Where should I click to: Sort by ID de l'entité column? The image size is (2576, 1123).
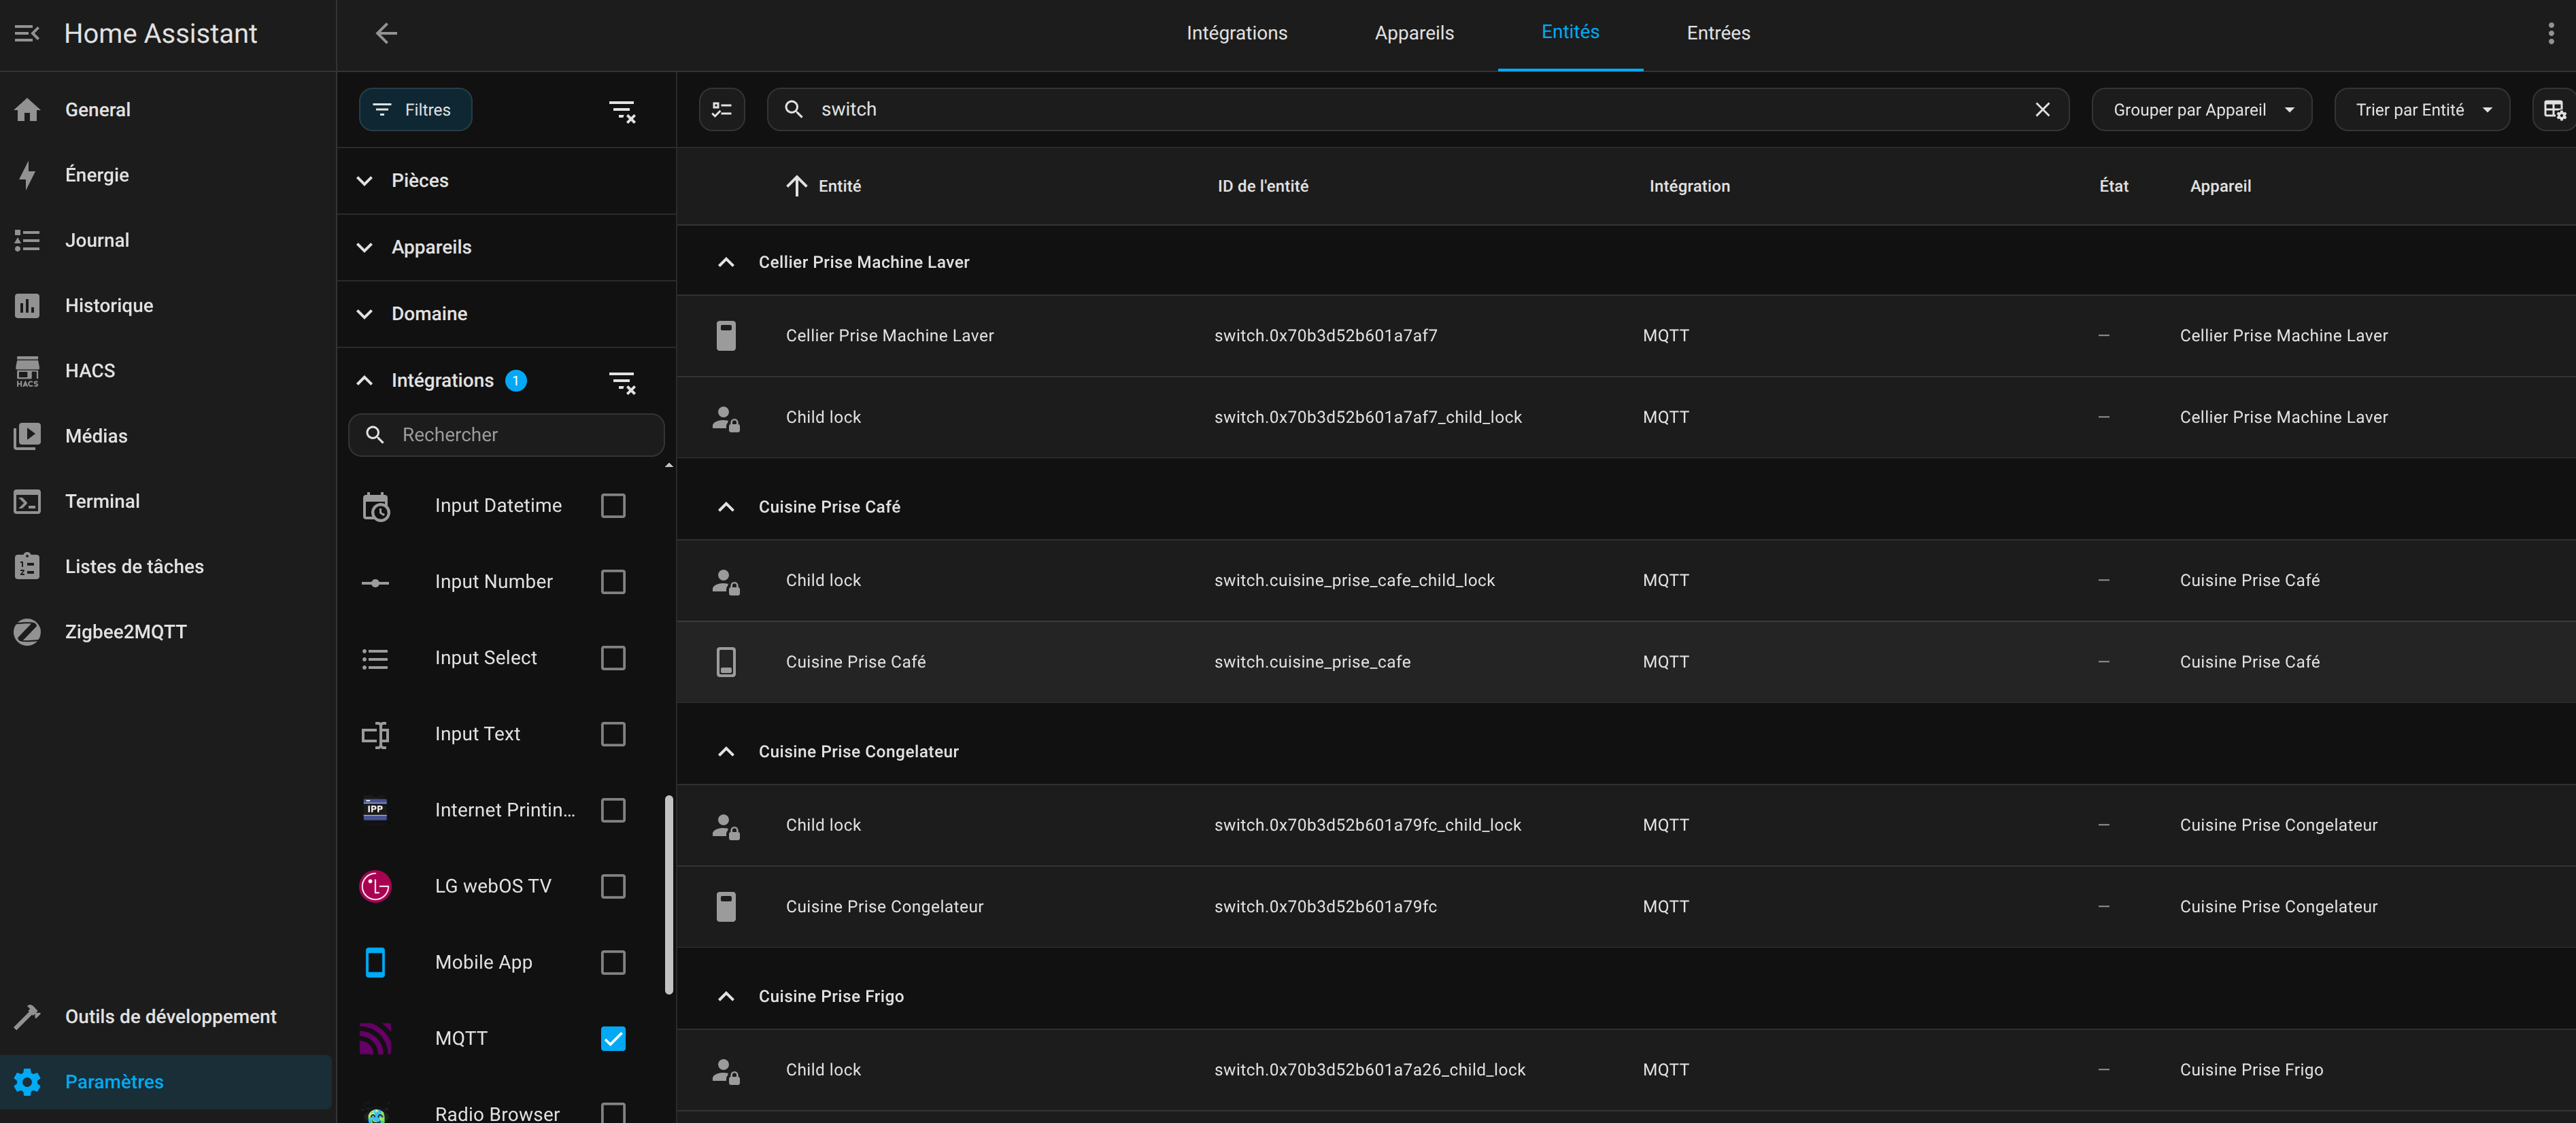(x=1262, y=186)
